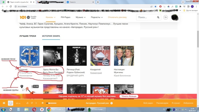The image size is (199, 112).
Task: Dislike the current track with thumbs down
Action: (32, 103)
